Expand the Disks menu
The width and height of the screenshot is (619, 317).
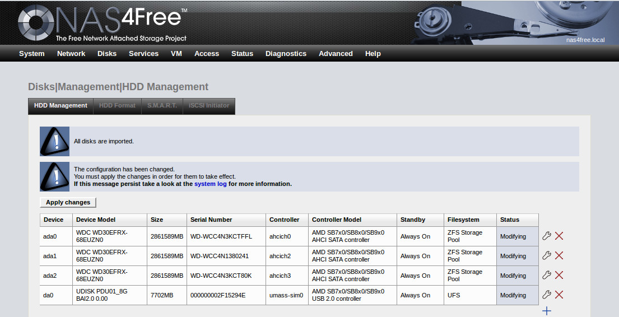click(x=107, y=54)
